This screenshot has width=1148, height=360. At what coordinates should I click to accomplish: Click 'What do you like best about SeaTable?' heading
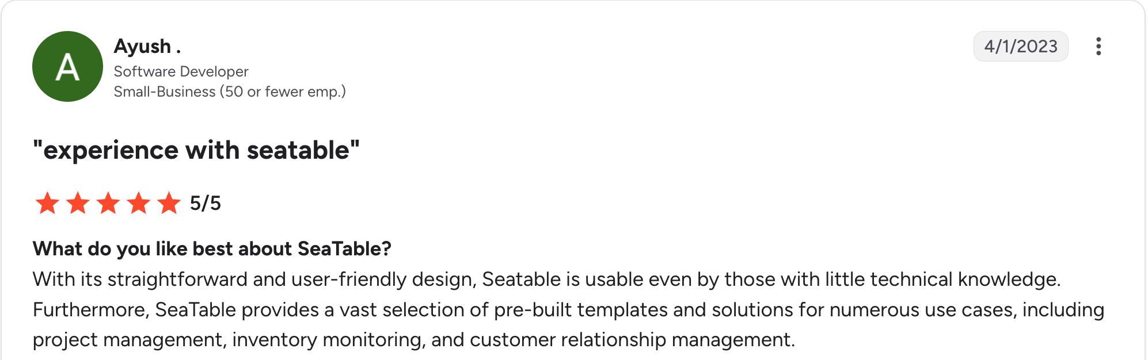(x=212, y=248)
